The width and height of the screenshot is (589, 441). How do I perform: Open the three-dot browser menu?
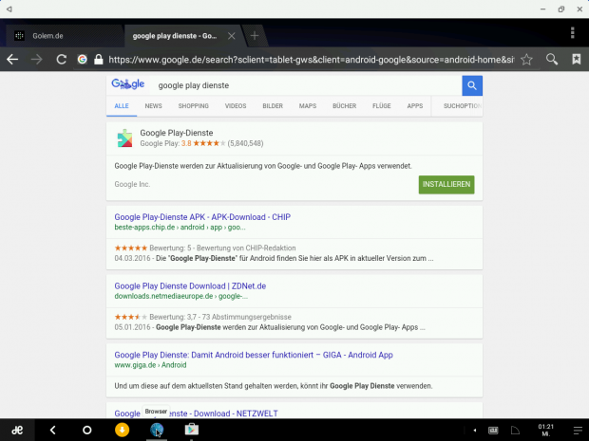click(573, 32)
